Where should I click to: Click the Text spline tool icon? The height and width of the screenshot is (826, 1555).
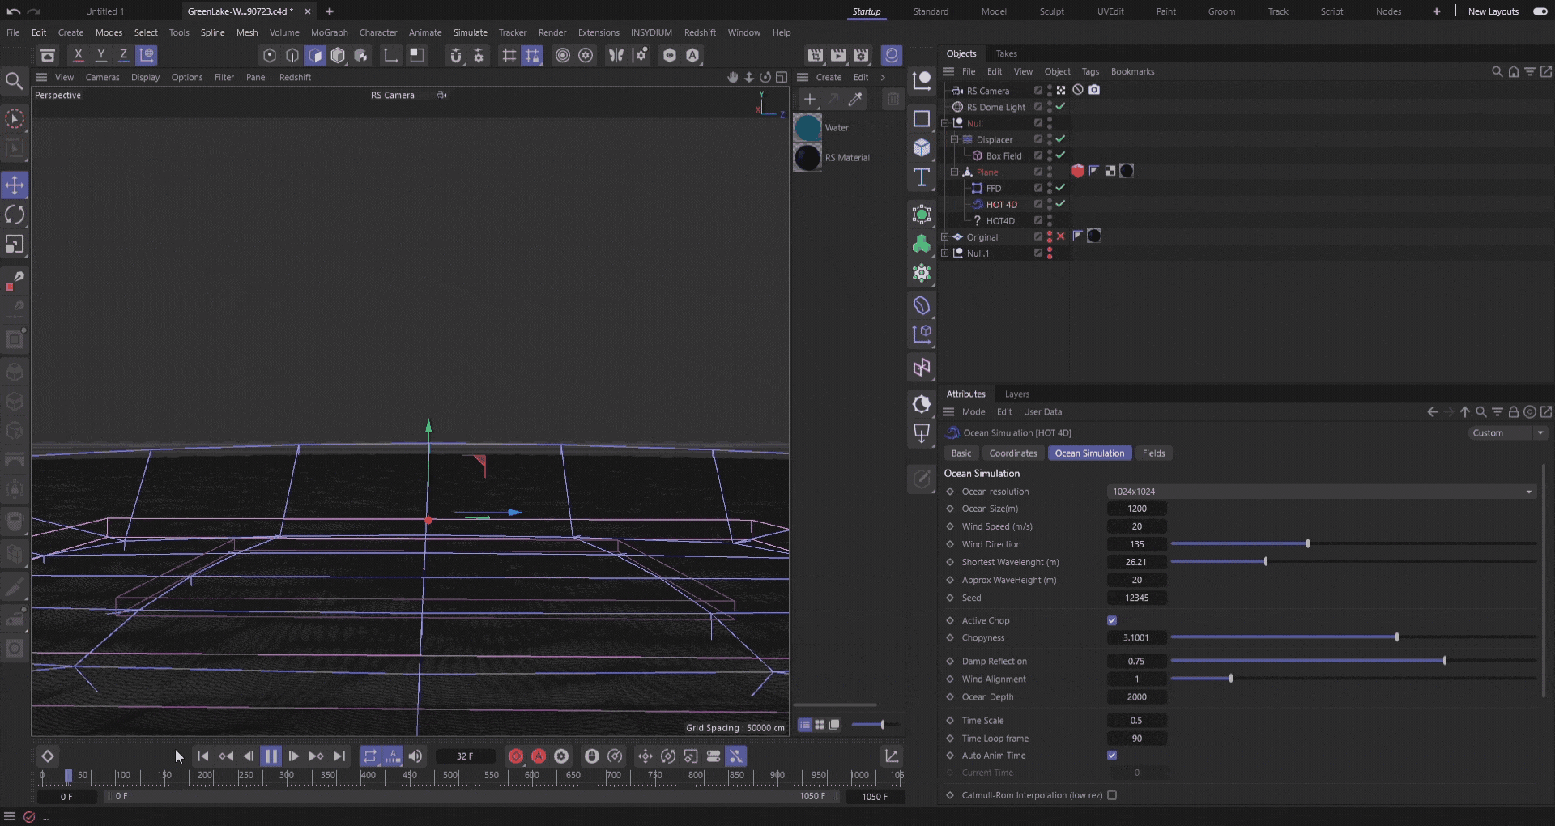pos(922,177)
